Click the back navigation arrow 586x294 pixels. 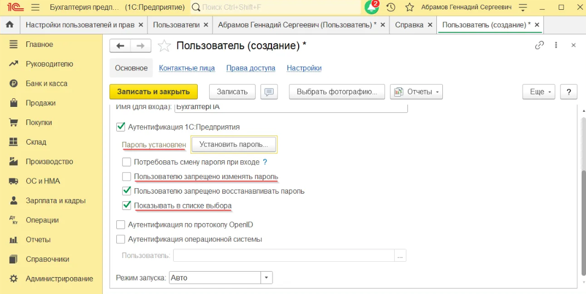121,46
